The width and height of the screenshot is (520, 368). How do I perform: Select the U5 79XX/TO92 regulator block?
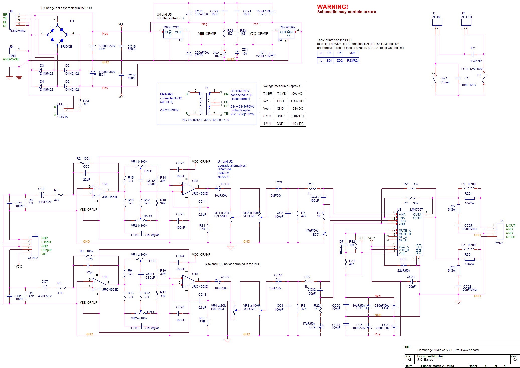(x=173, y=34)
